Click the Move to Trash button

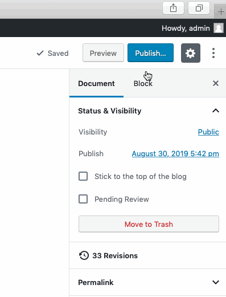point(149,224)
